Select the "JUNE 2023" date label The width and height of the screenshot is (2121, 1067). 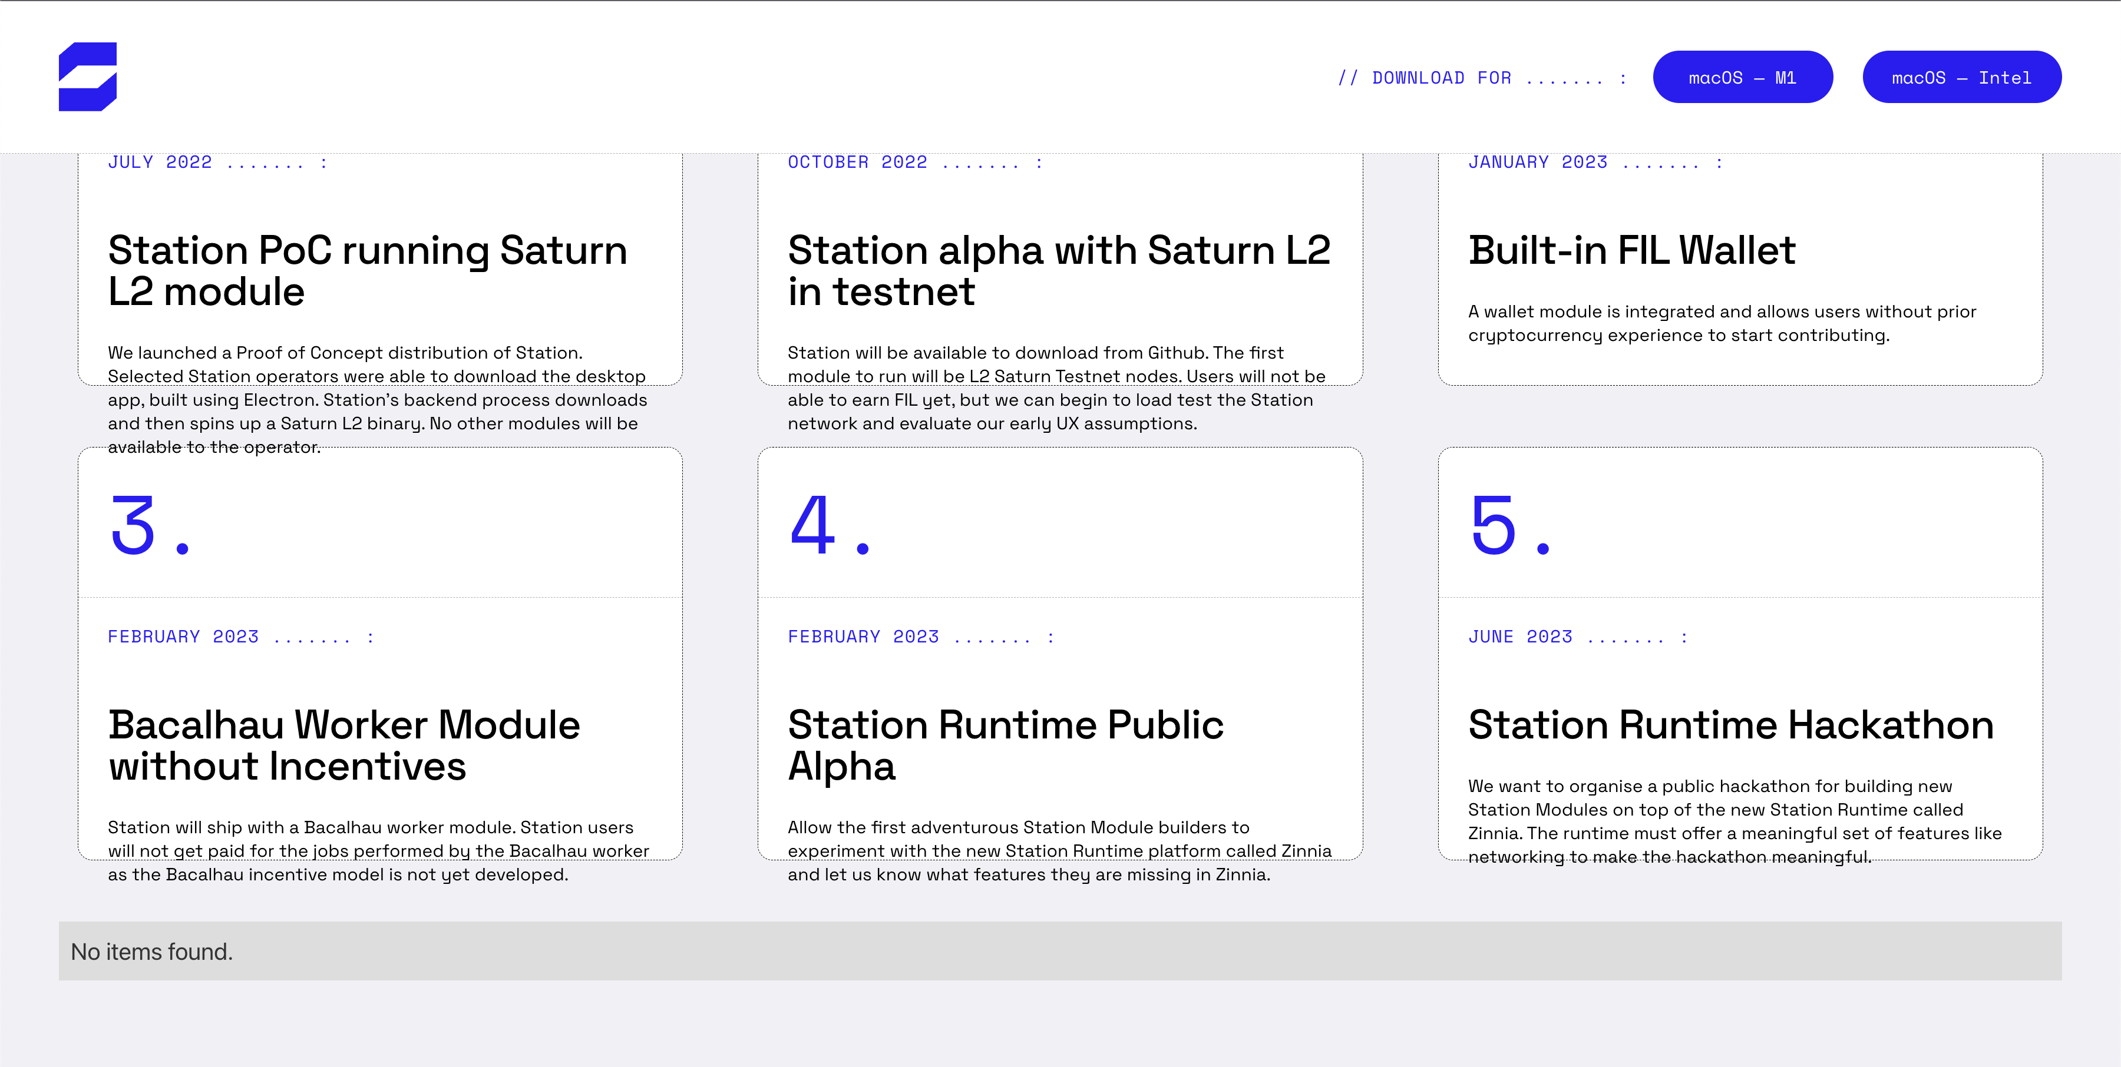tap(1520, 637)
